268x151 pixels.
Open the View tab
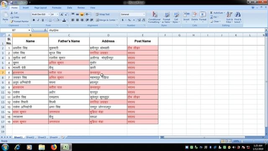93,8
